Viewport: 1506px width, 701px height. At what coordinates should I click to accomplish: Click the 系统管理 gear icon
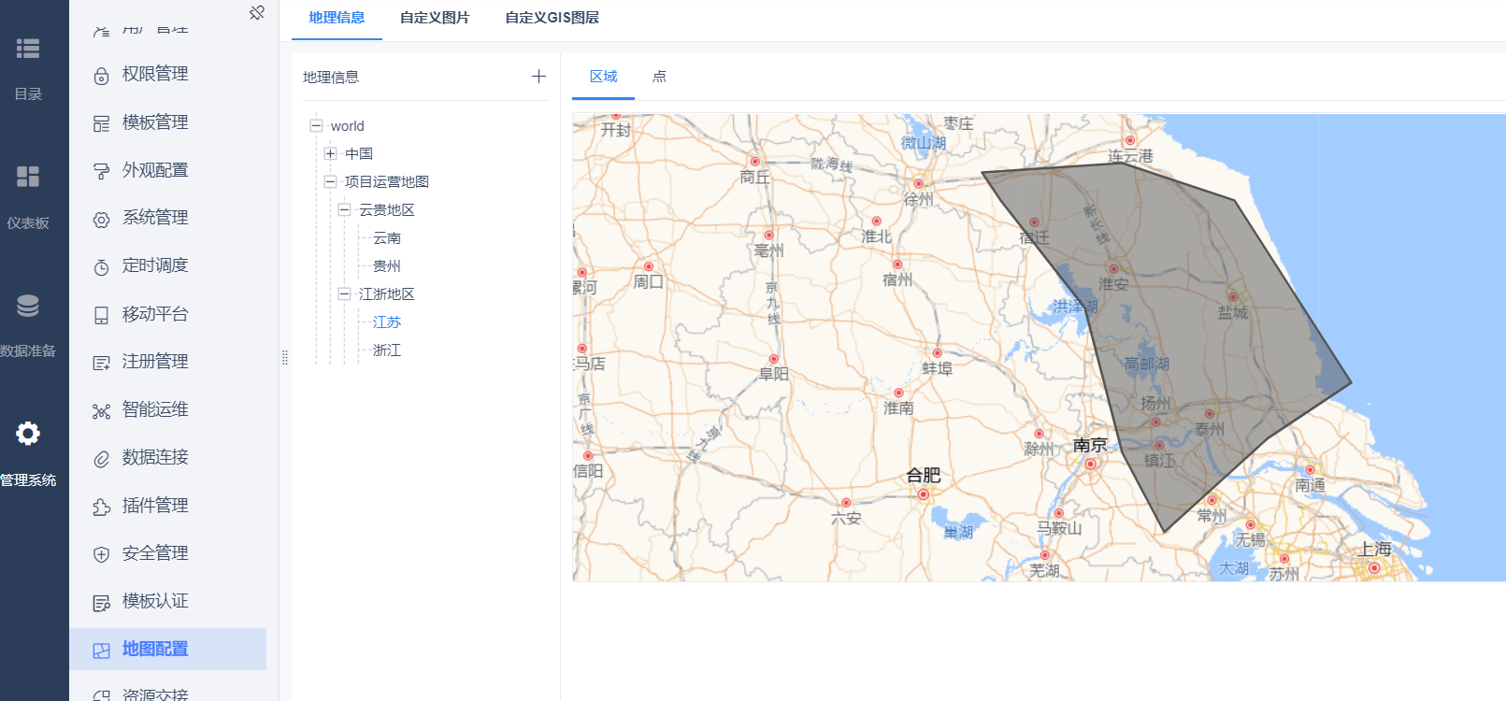point(101,220)
